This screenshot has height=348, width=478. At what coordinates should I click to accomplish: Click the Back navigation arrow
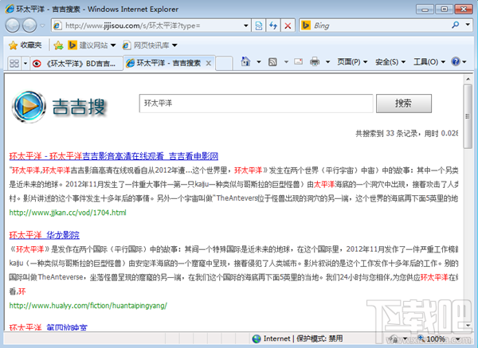tap(13, 25)
